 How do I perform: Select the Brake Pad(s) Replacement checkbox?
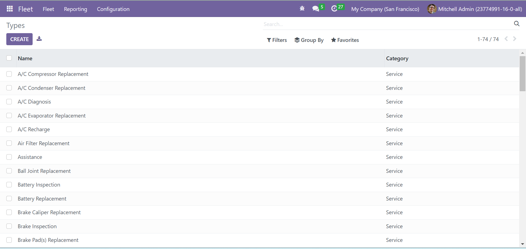[x=9, y=240]
